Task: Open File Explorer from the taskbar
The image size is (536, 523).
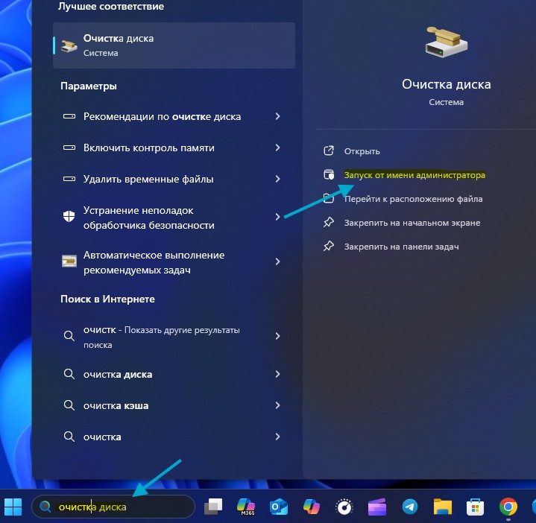Action: [x=443, y=507]
